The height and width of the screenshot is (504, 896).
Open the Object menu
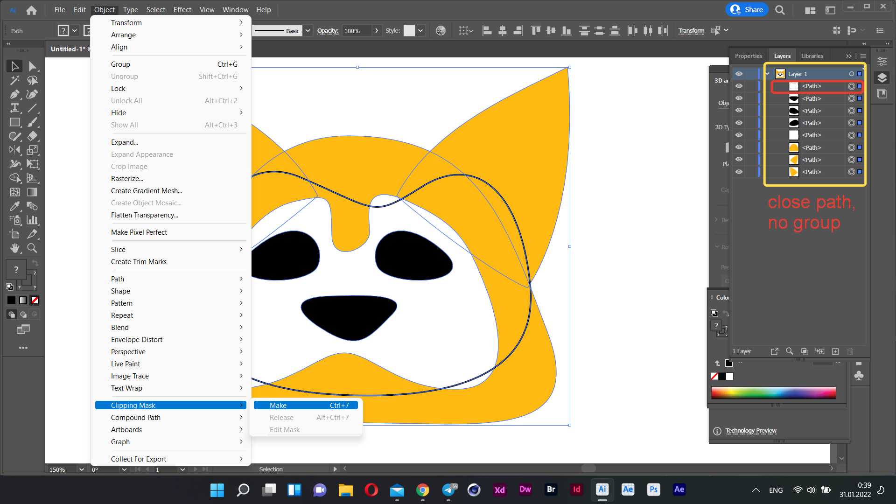coord(104,9)
